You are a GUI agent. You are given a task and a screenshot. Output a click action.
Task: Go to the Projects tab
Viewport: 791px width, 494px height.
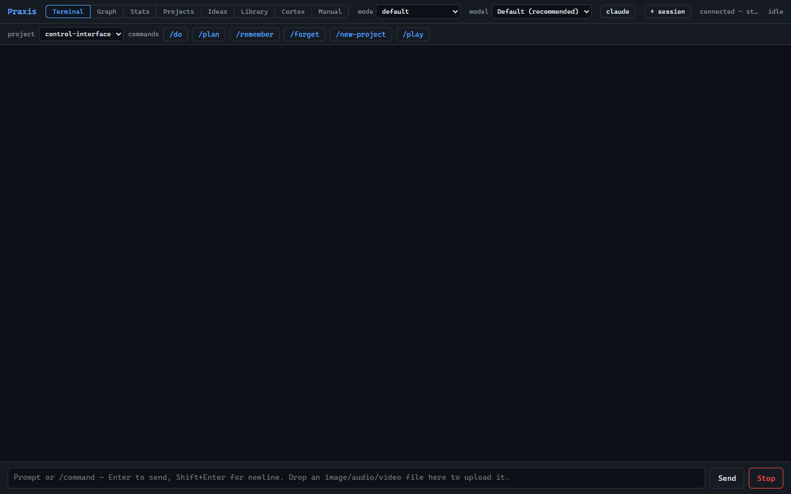point(179,12)
